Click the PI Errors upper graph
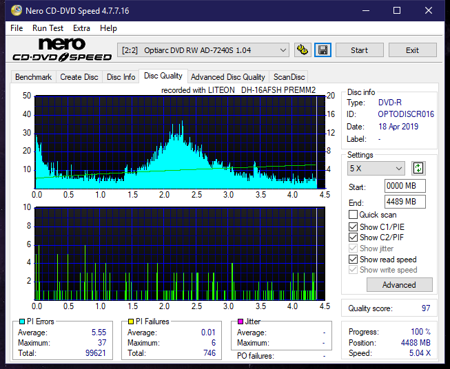450x369 pixels. pos(180,143)
